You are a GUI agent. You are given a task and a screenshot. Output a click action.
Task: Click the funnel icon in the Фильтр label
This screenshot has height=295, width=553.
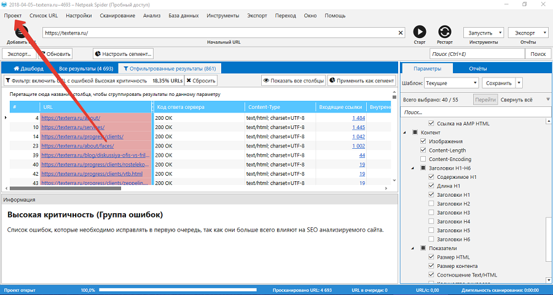(x=7, y=81)
